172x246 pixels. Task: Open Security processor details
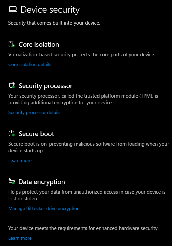tap(34, 112)
